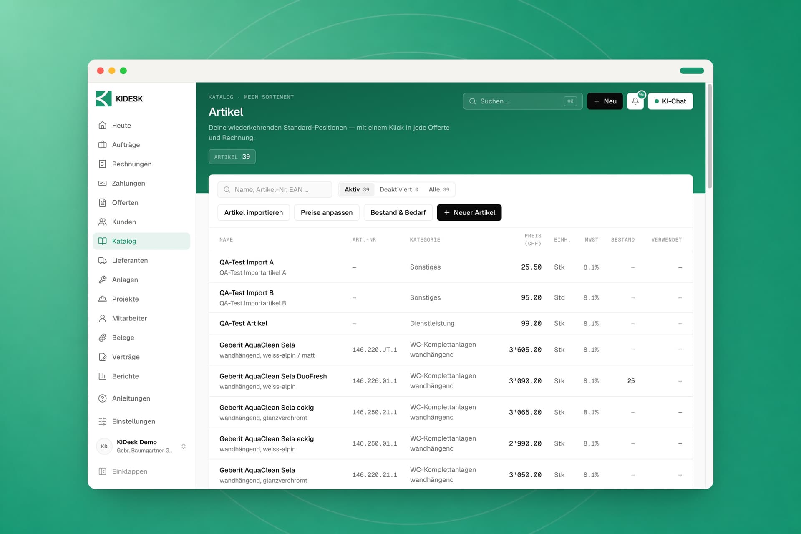Select the Katalog sidebar item

point(141,241)
